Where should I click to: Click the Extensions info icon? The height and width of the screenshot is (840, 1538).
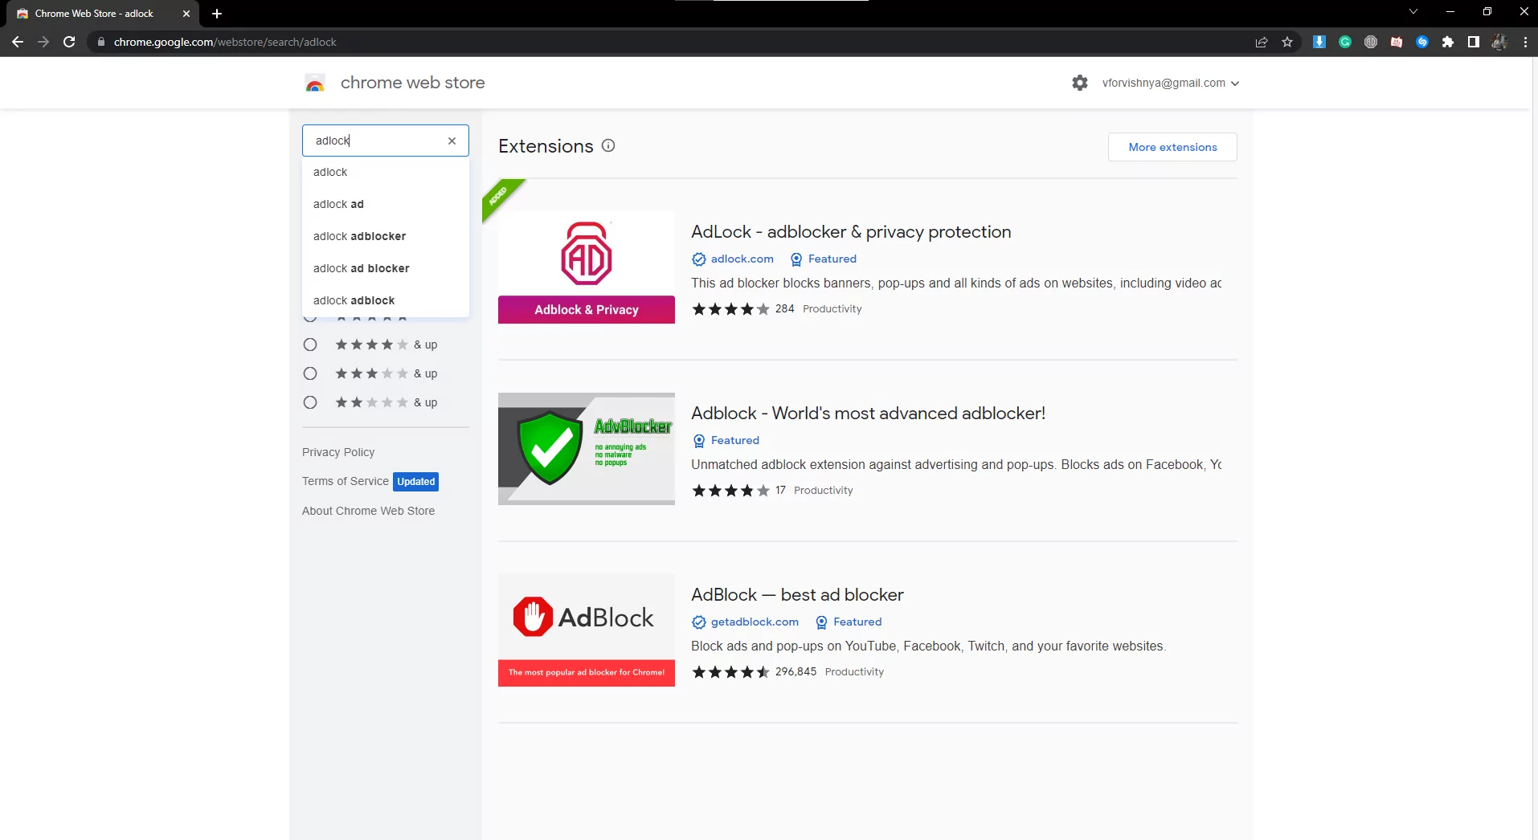coord(608,145)
